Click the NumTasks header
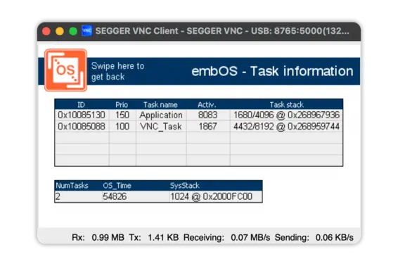The width and height of the screenshot is (398, 266). pos(72,186)
